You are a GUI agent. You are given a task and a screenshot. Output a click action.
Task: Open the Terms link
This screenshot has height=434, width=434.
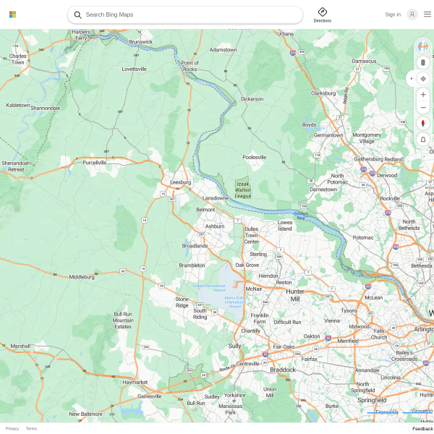coord(31,428)
